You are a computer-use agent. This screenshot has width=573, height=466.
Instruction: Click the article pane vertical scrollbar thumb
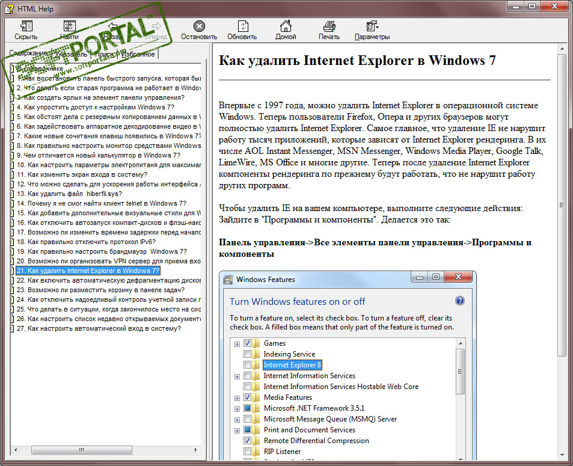click(x=562, y=205)
